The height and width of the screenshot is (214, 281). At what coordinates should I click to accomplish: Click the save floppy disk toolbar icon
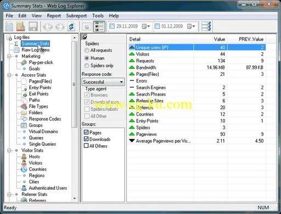pyautogui.click(x=33, y=26)
